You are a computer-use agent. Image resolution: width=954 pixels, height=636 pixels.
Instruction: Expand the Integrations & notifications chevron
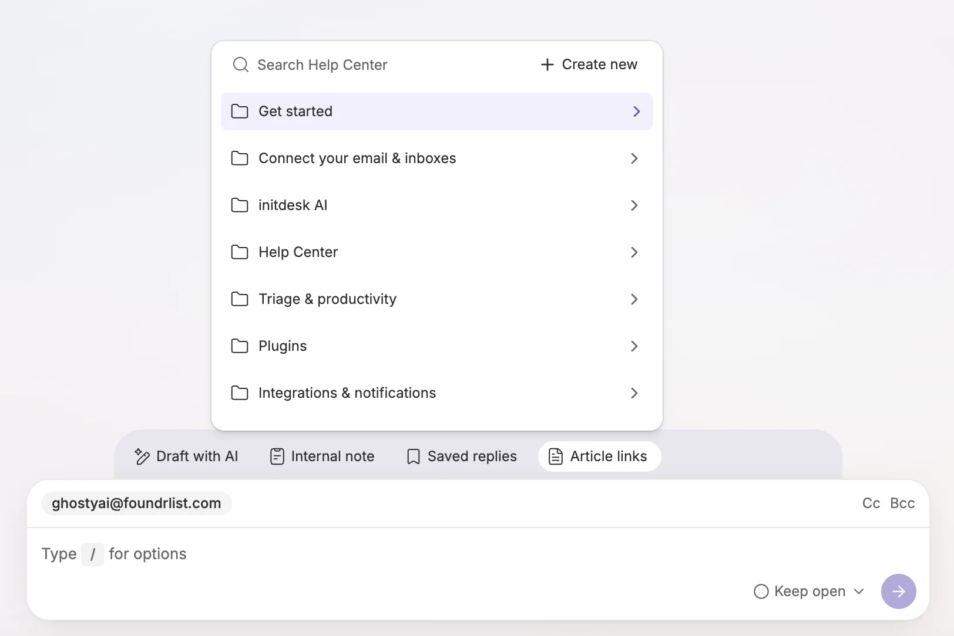point(634,393)
